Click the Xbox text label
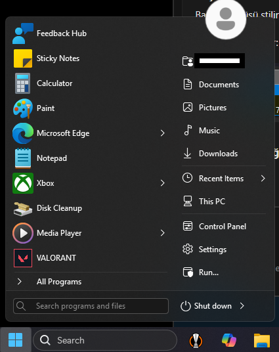The height and width of the screenshot is (352, 279). click(x=45, y=183)
